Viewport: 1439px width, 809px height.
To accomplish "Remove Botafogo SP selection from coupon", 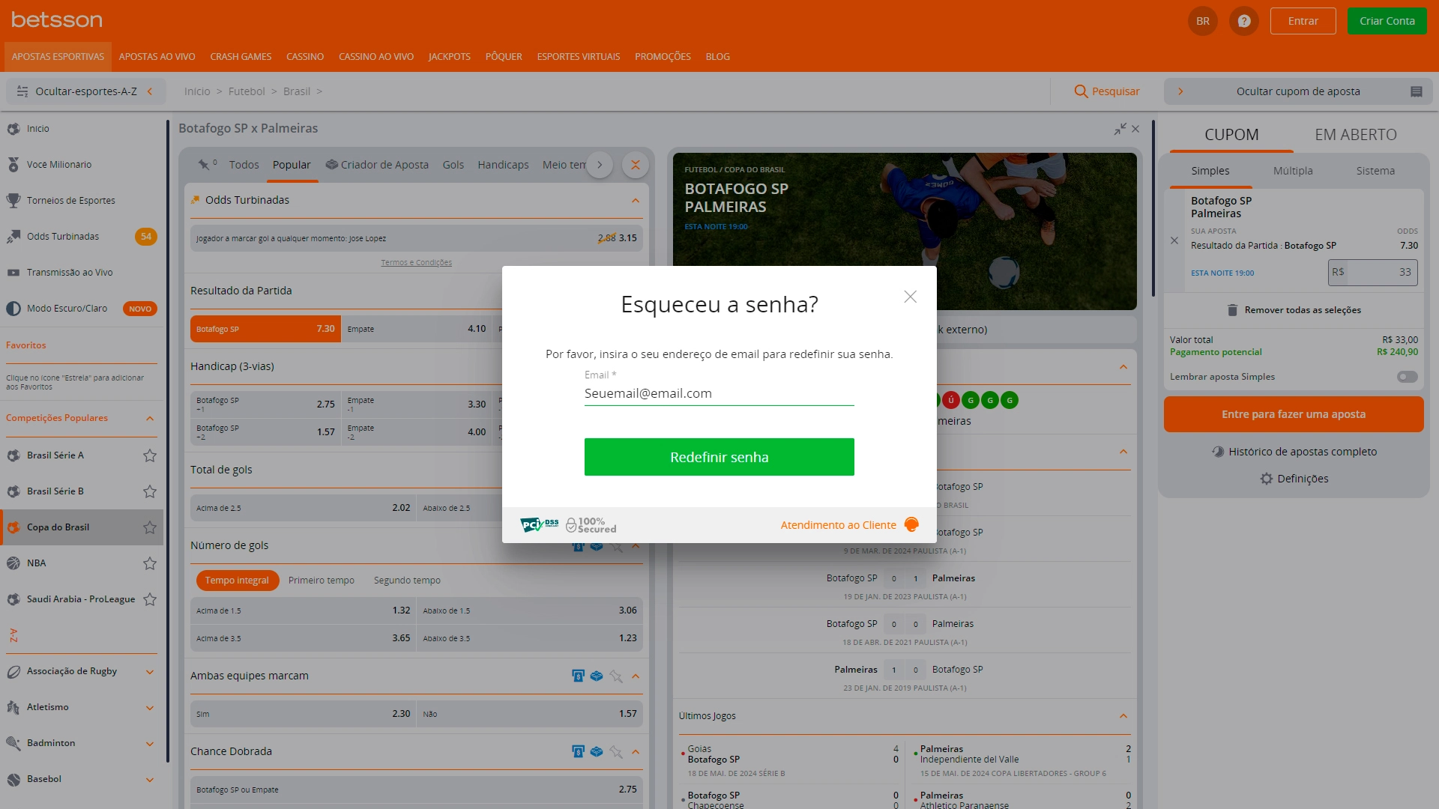I will 1174,240.
